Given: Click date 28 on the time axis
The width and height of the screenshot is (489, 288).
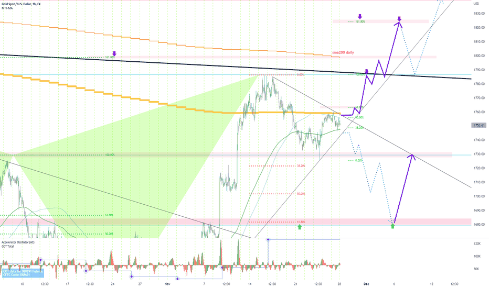Looking at the screenshot, I should click(x=339, y=284).
